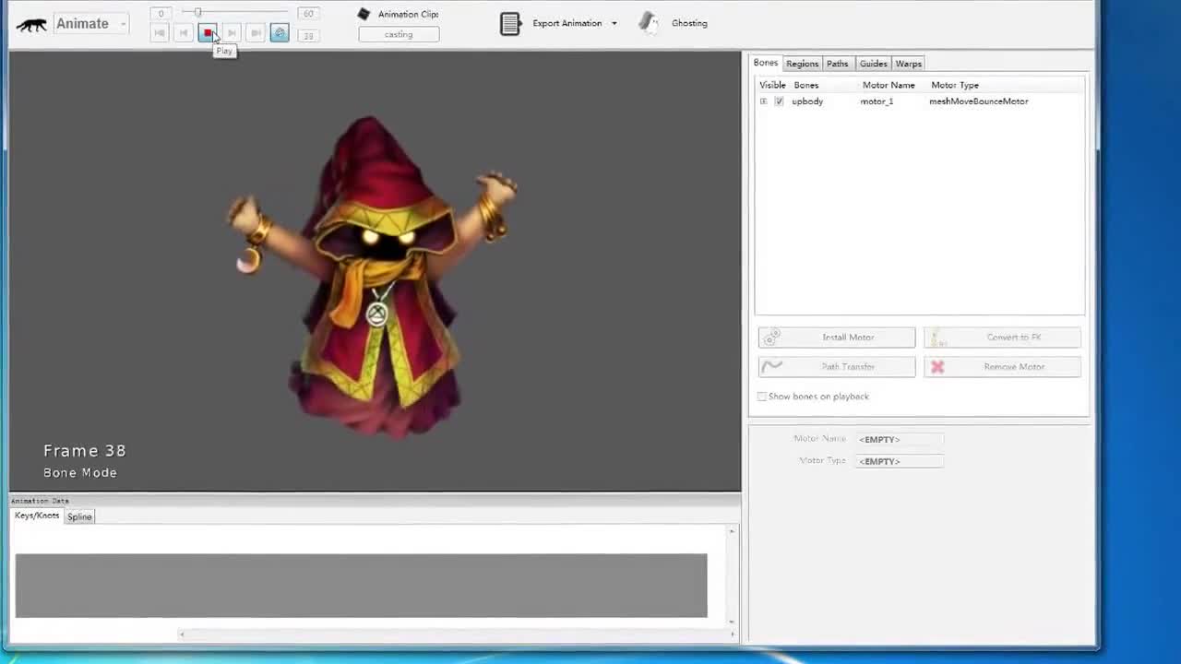
Task: Click the hooded wizard character in viewport
Action: point(374,277)
